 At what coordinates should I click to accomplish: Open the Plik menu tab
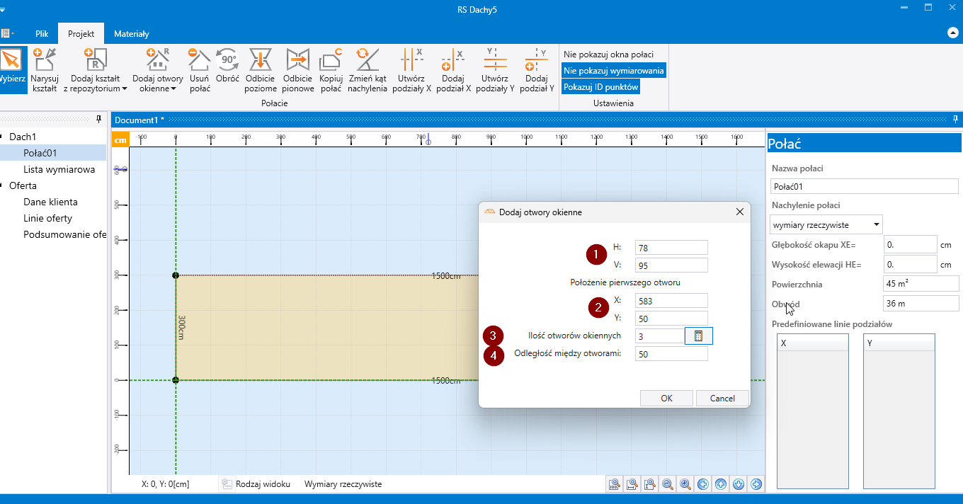[42, 34]
